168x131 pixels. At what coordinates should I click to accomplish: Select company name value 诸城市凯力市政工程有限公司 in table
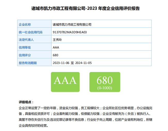(x=72, y=24)
